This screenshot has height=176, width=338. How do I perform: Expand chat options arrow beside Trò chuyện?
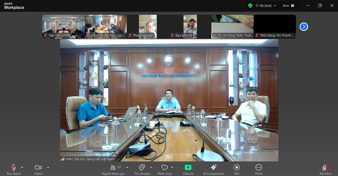click(151, 167)
